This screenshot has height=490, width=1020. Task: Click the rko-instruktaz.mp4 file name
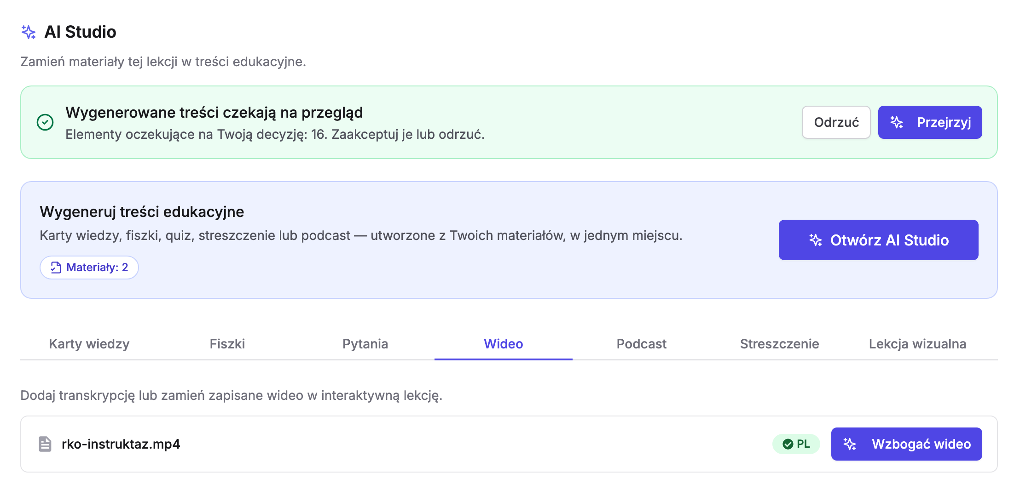(121, 444)
